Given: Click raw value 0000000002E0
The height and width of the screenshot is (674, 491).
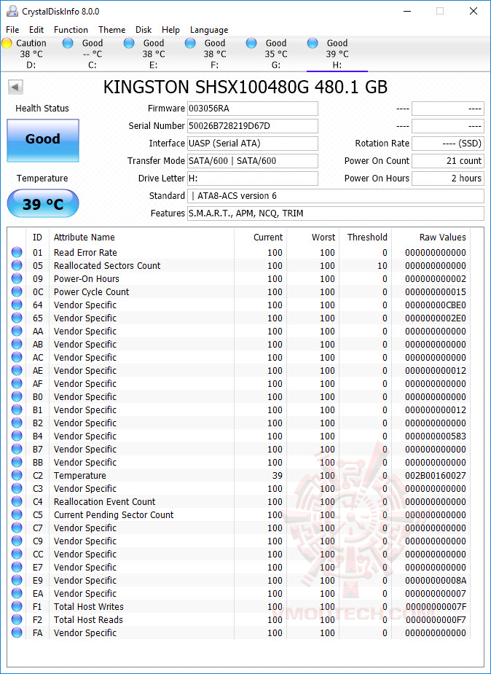Looking at the screenshot, I should (x=436, y=318).
